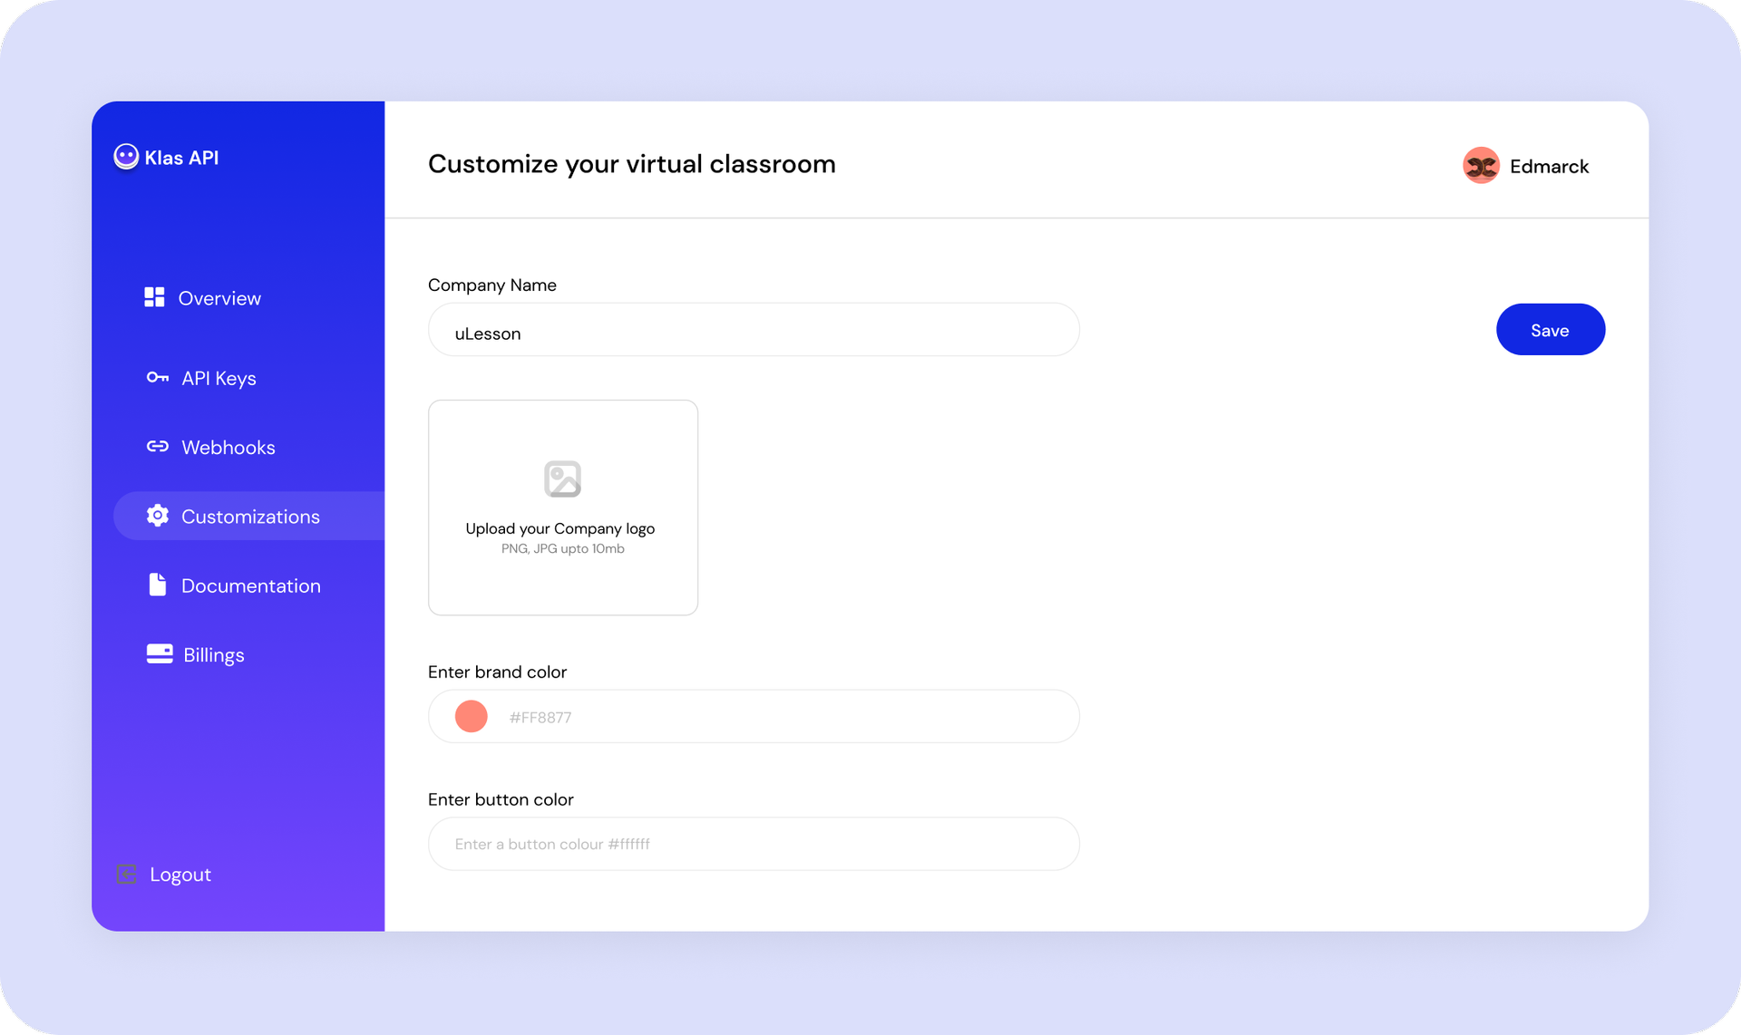Click the company logo upload area
The height and width of the screenshot is (1035, 1741).
562,507
